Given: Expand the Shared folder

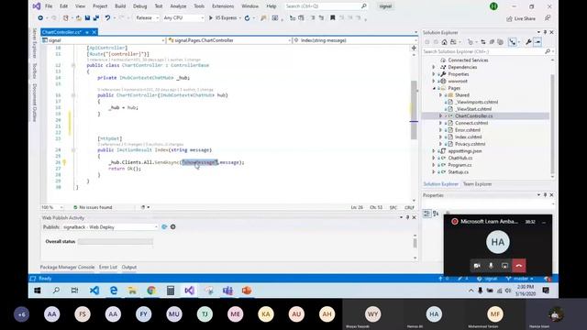Looking at the screenshot, I should tap(440, 95).
